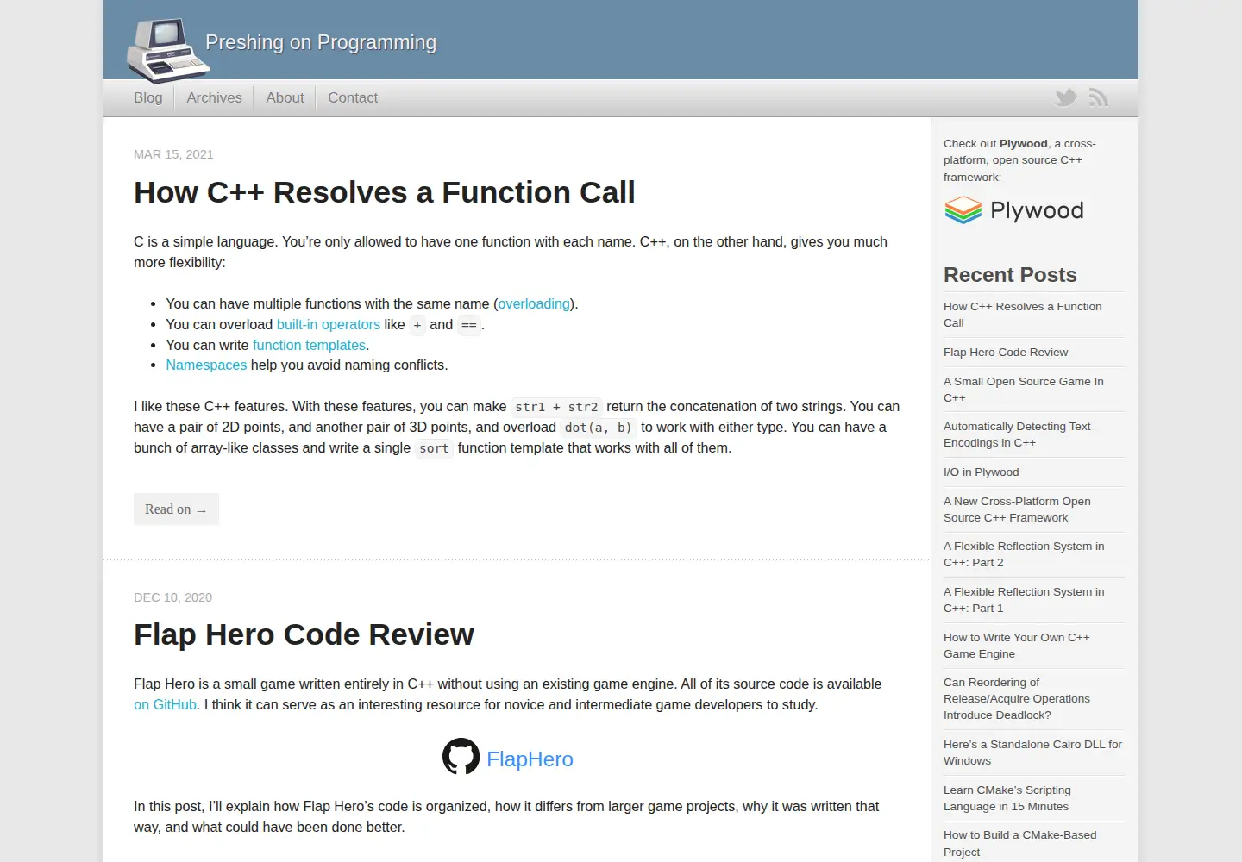Open Can Reordering of Release/Acquire Operations post
Image resolution: width=1242 pixels, height=862 pixels.
1017,698
